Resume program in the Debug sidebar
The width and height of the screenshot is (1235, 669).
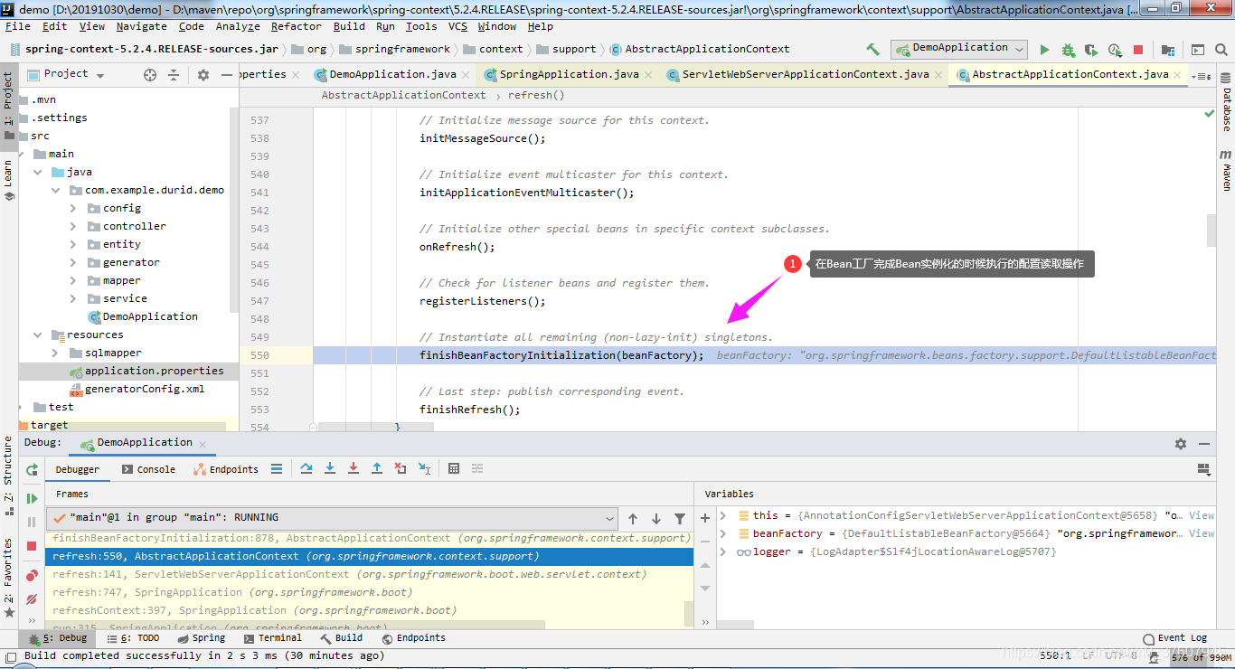coord(32,498)
